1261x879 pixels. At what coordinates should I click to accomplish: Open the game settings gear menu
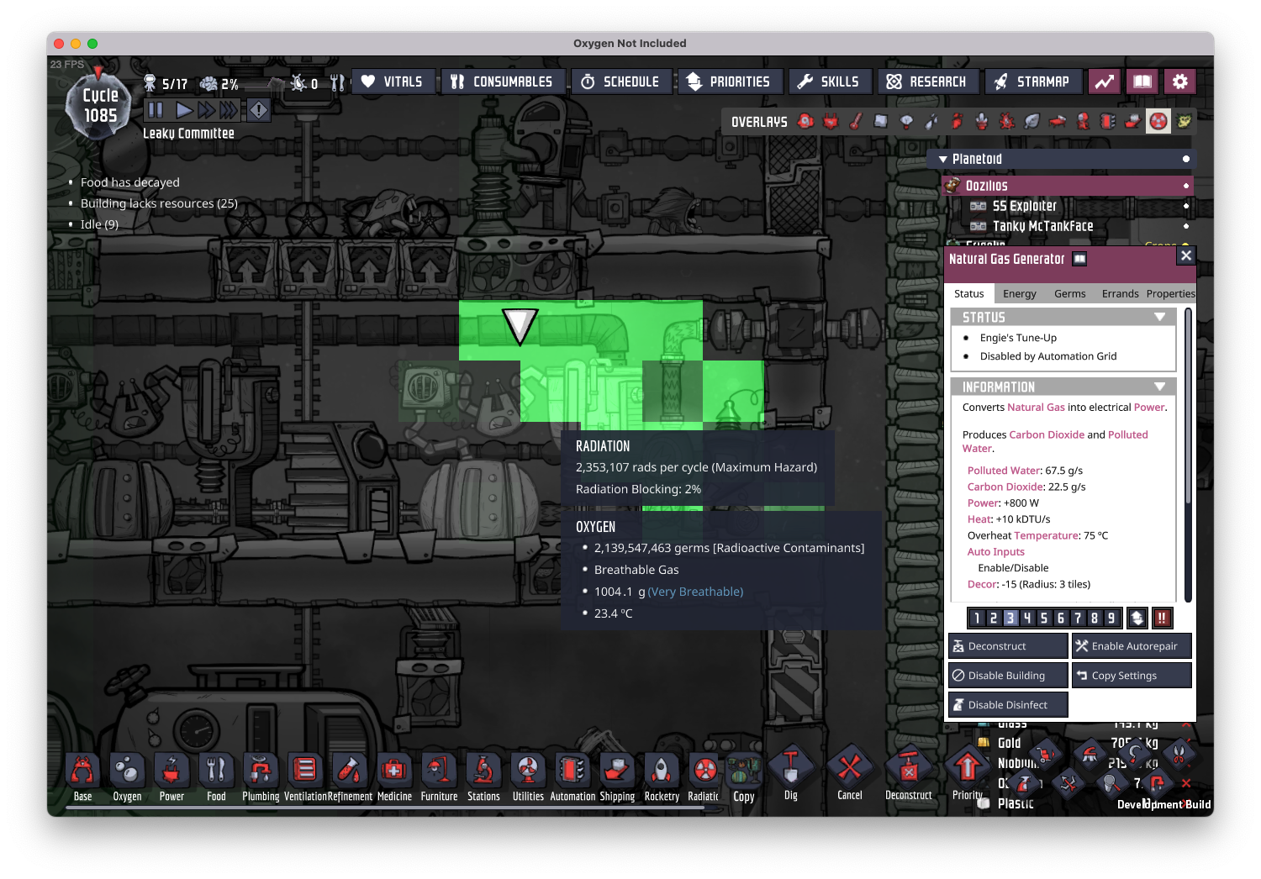click(1180, 82)
